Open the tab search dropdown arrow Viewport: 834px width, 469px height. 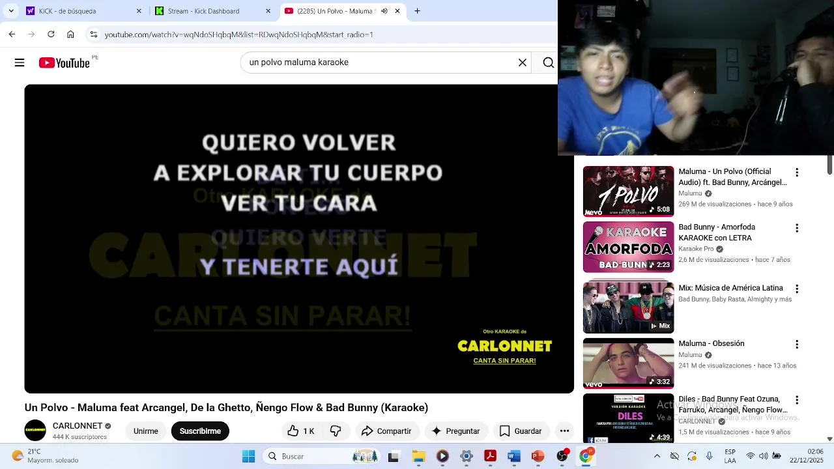point(11,11)
